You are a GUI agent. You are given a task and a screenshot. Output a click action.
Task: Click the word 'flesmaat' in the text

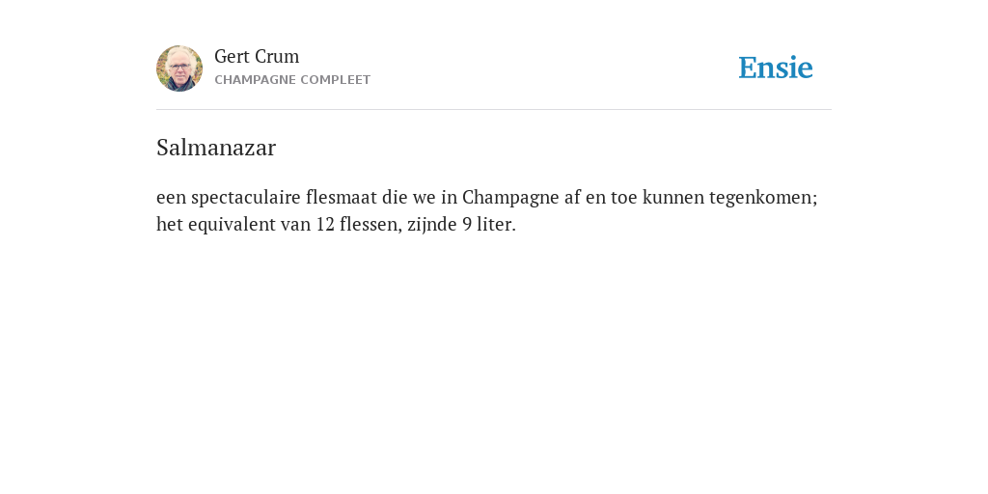342,197
